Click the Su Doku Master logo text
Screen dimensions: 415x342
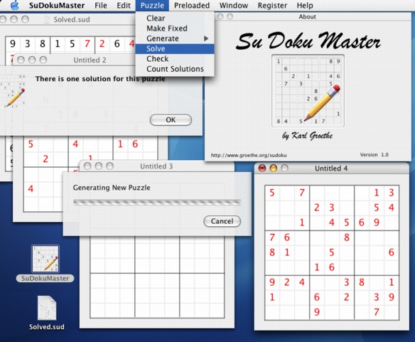coord(308,41)
